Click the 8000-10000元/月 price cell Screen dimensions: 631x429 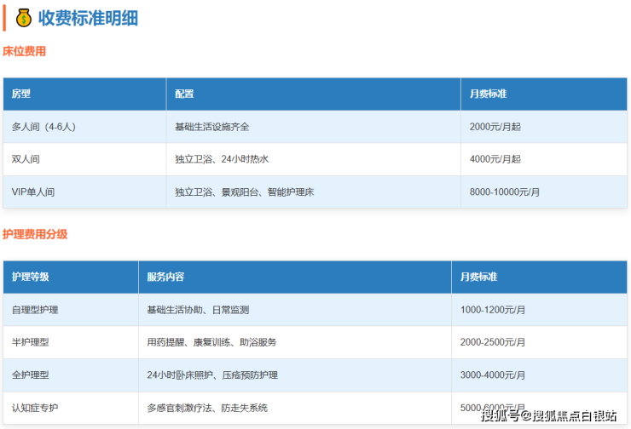[504, 192]
